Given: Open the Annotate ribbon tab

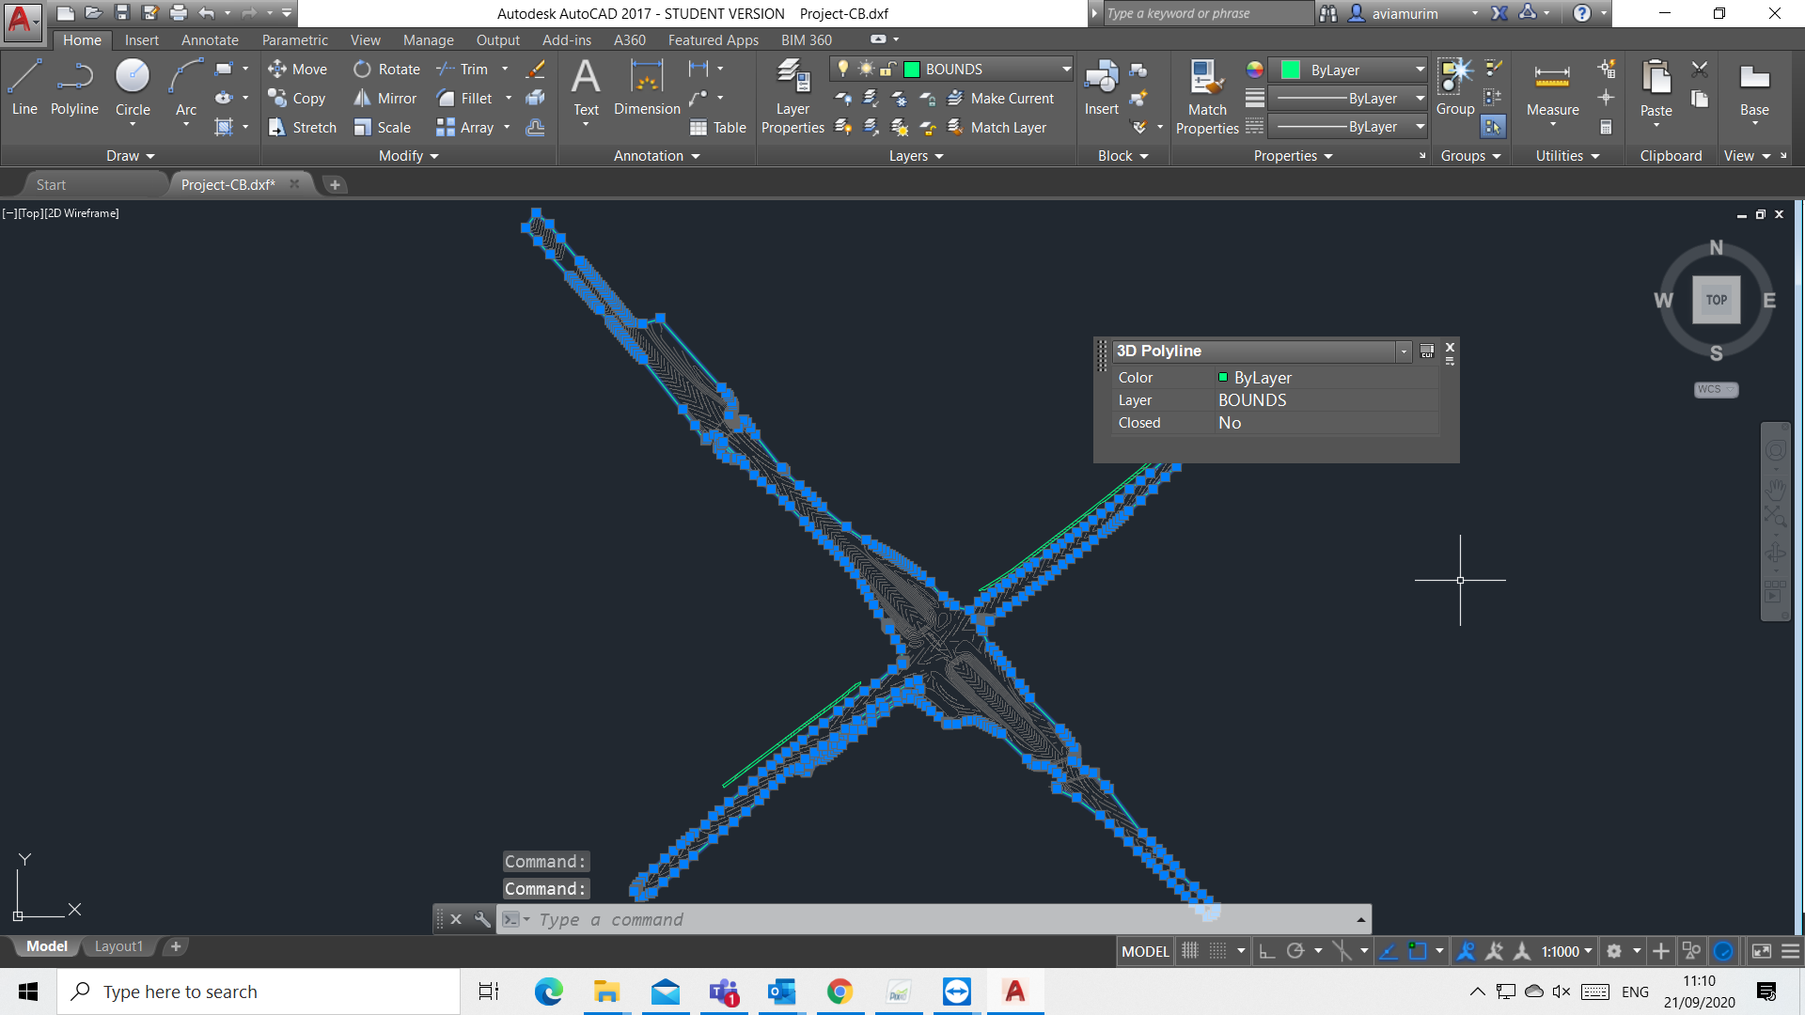Looking at the screenshot, I should [x=210, y=39].
